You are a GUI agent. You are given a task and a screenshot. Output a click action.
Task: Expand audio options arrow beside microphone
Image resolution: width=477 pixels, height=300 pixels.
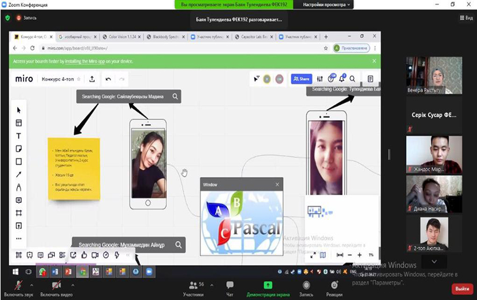(x=31, y=285)
